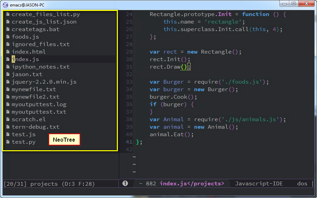Open myoutputtest.txt
The width and height of the screenshot is (317, 198).
point(39,112)
